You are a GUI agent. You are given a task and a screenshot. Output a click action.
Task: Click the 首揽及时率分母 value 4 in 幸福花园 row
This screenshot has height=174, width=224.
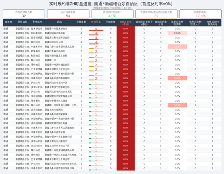click(161, 78)
